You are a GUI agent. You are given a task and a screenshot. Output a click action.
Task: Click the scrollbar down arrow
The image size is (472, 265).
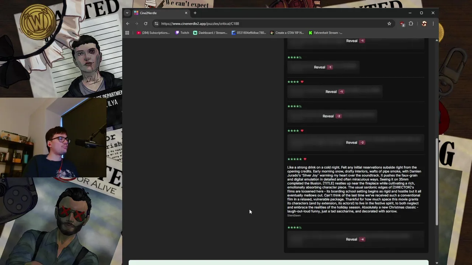click(437, 262)
